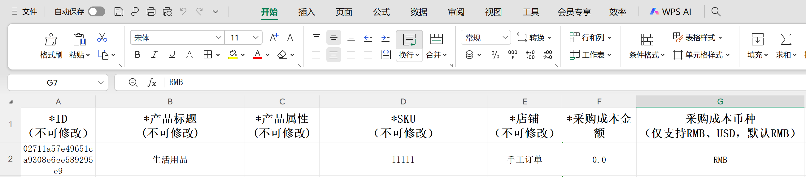Align text to top
This screenshot has width=806, height=177.
click(x=316, y=38)
